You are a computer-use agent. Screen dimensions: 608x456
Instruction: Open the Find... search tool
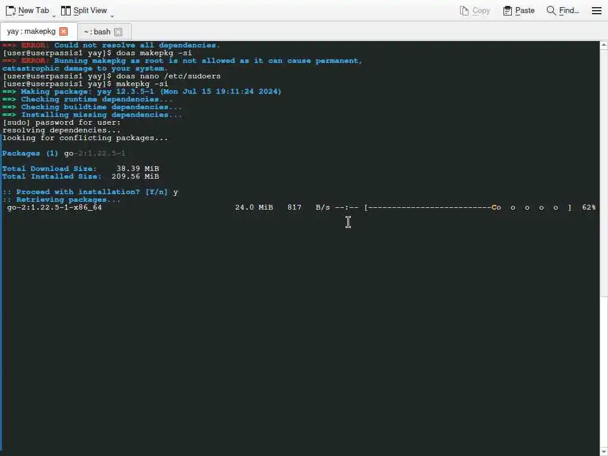tap(563, 11)
